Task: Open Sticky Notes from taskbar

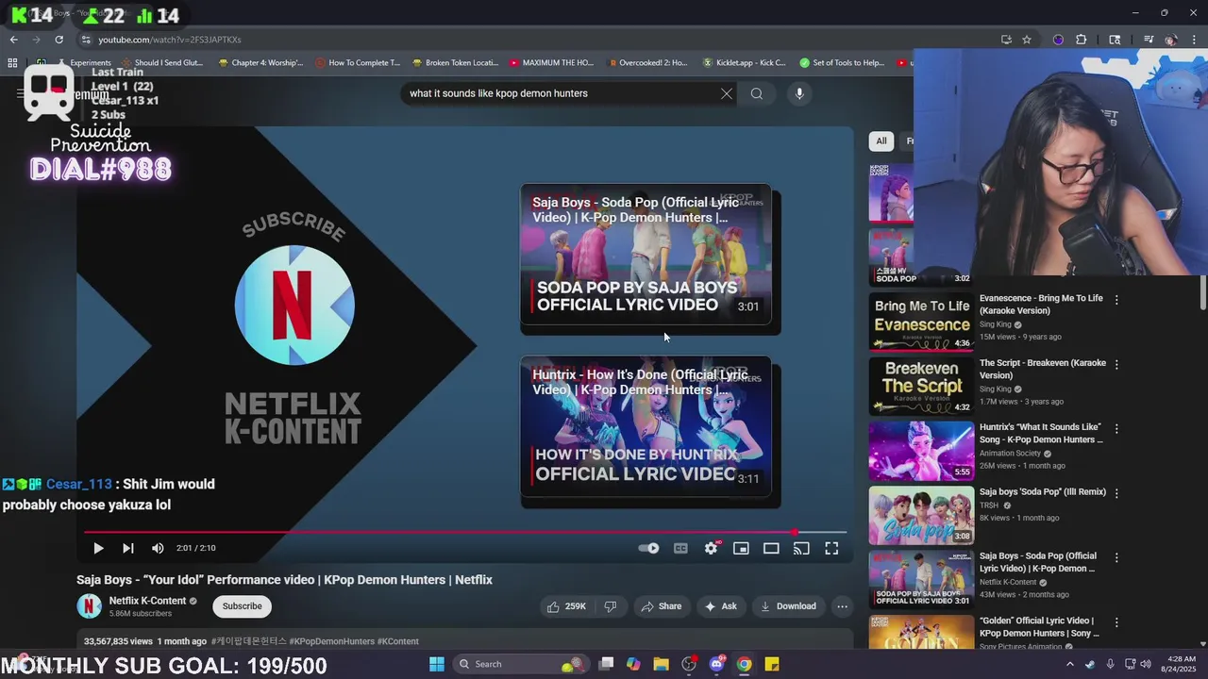Action: pos(772,664)
